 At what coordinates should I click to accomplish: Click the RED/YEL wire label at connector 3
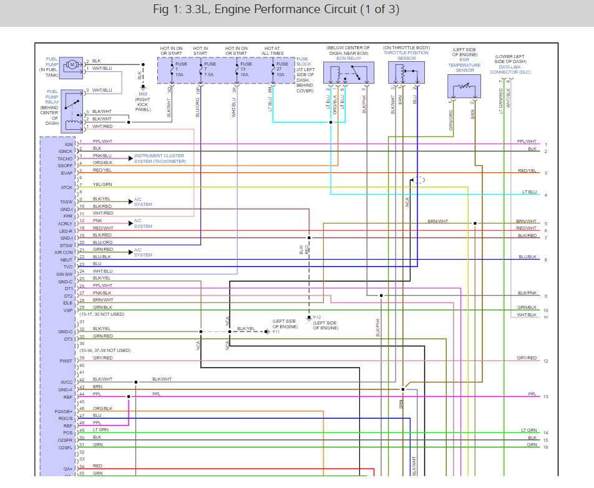[527, 170]
